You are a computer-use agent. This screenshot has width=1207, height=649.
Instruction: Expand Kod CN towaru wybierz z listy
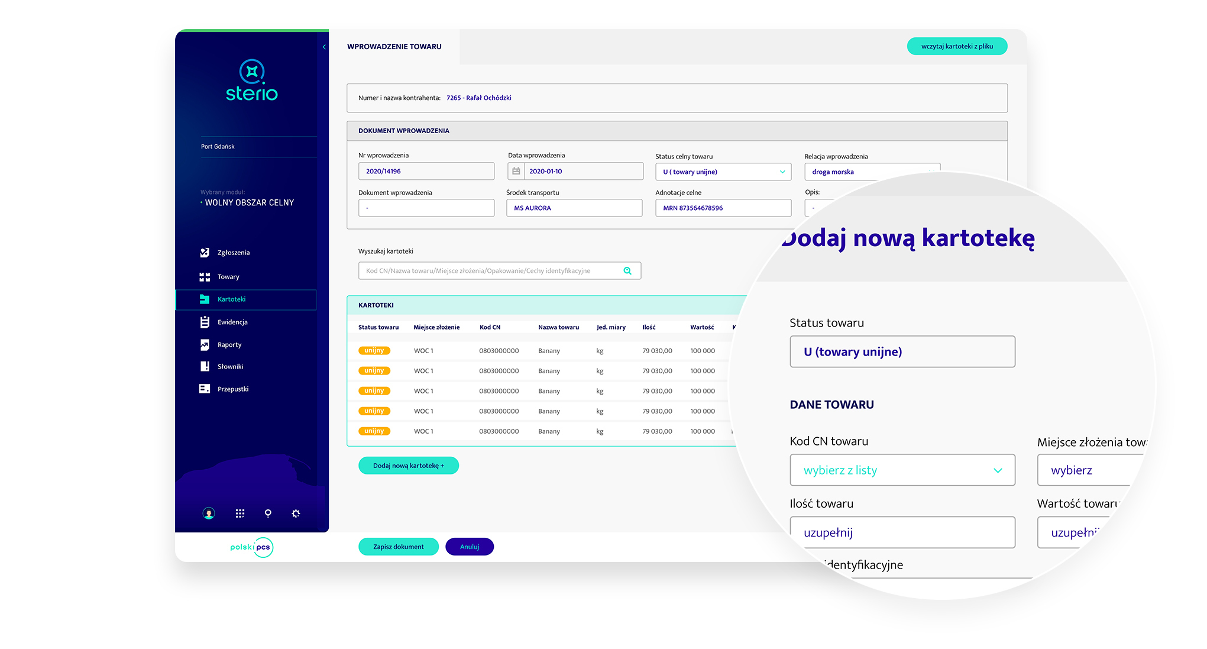click(x=902, y=470)
